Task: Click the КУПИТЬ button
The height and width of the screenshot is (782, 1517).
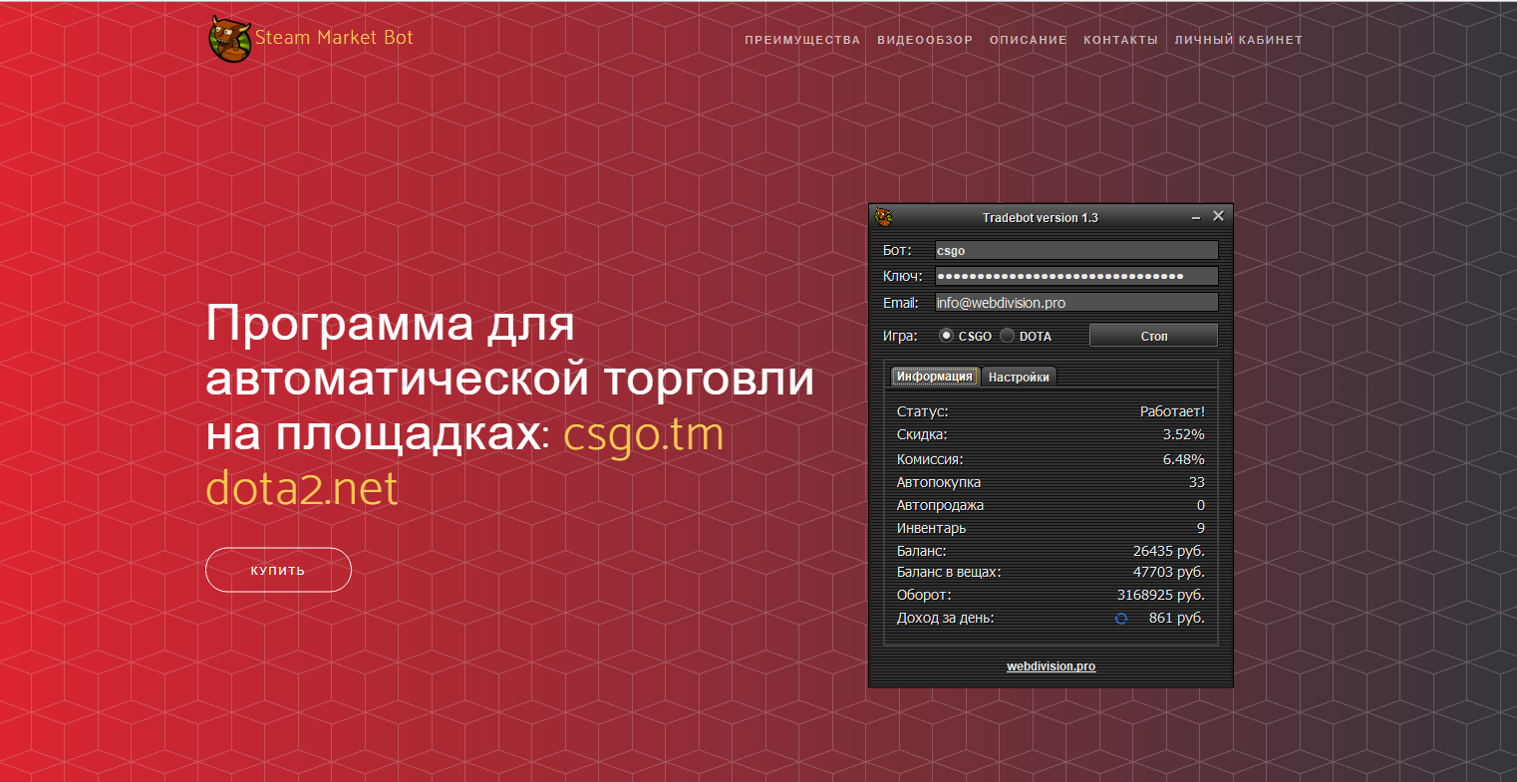Action: click(278, 570)
